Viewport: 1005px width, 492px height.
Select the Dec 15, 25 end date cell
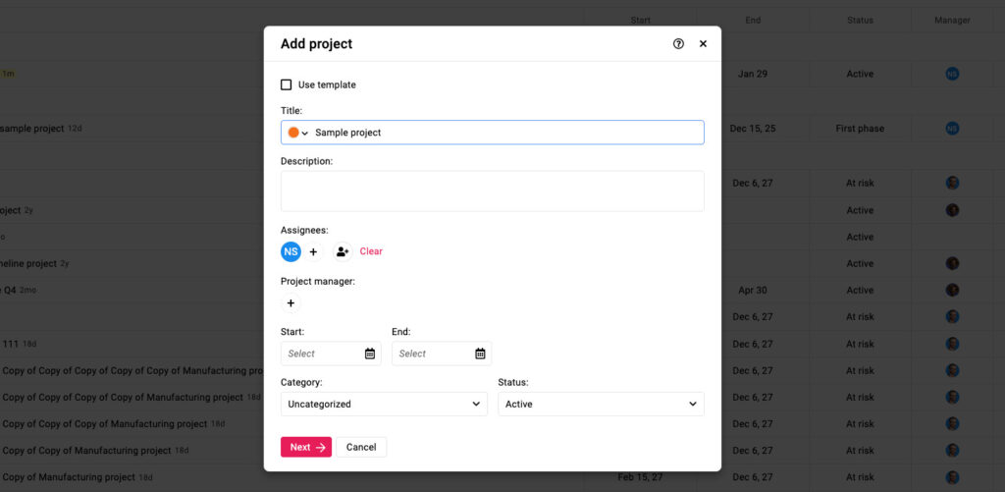(753, 129)
